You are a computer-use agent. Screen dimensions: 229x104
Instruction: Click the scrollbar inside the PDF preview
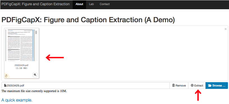36,45
